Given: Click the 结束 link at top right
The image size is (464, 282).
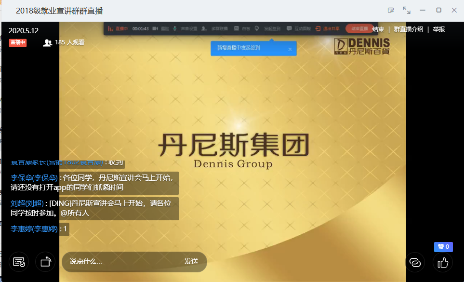Looking at the screenshot, I should pyautogui.click(x=378, y=29).
